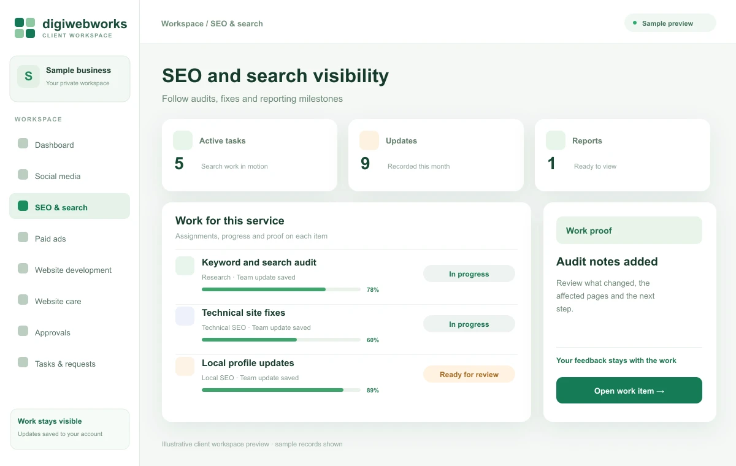Open the Dashboard menu item
Screen dimensions: 736x466
coord(69,144)
